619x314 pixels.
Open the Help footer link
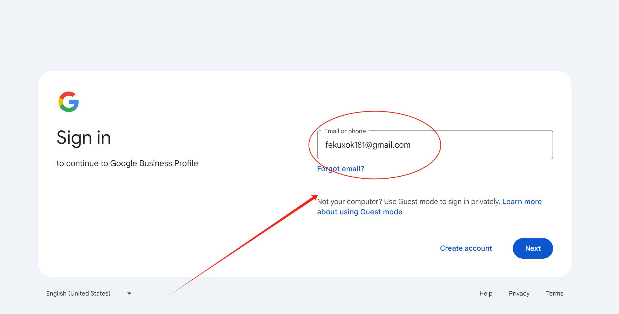pos(486,293)
